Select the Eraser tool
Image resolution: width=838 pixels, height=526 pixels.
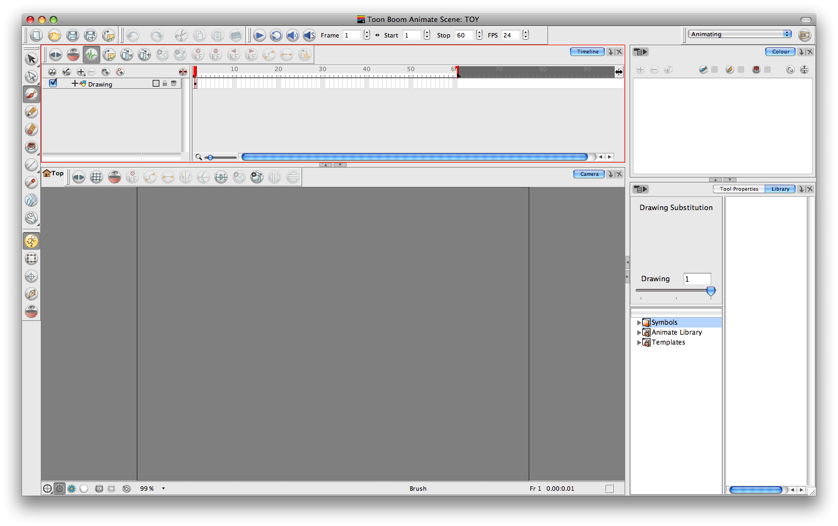(31, 130)
